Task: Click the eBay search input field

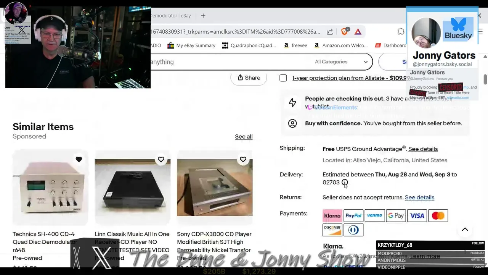Action: coord(229,62)
